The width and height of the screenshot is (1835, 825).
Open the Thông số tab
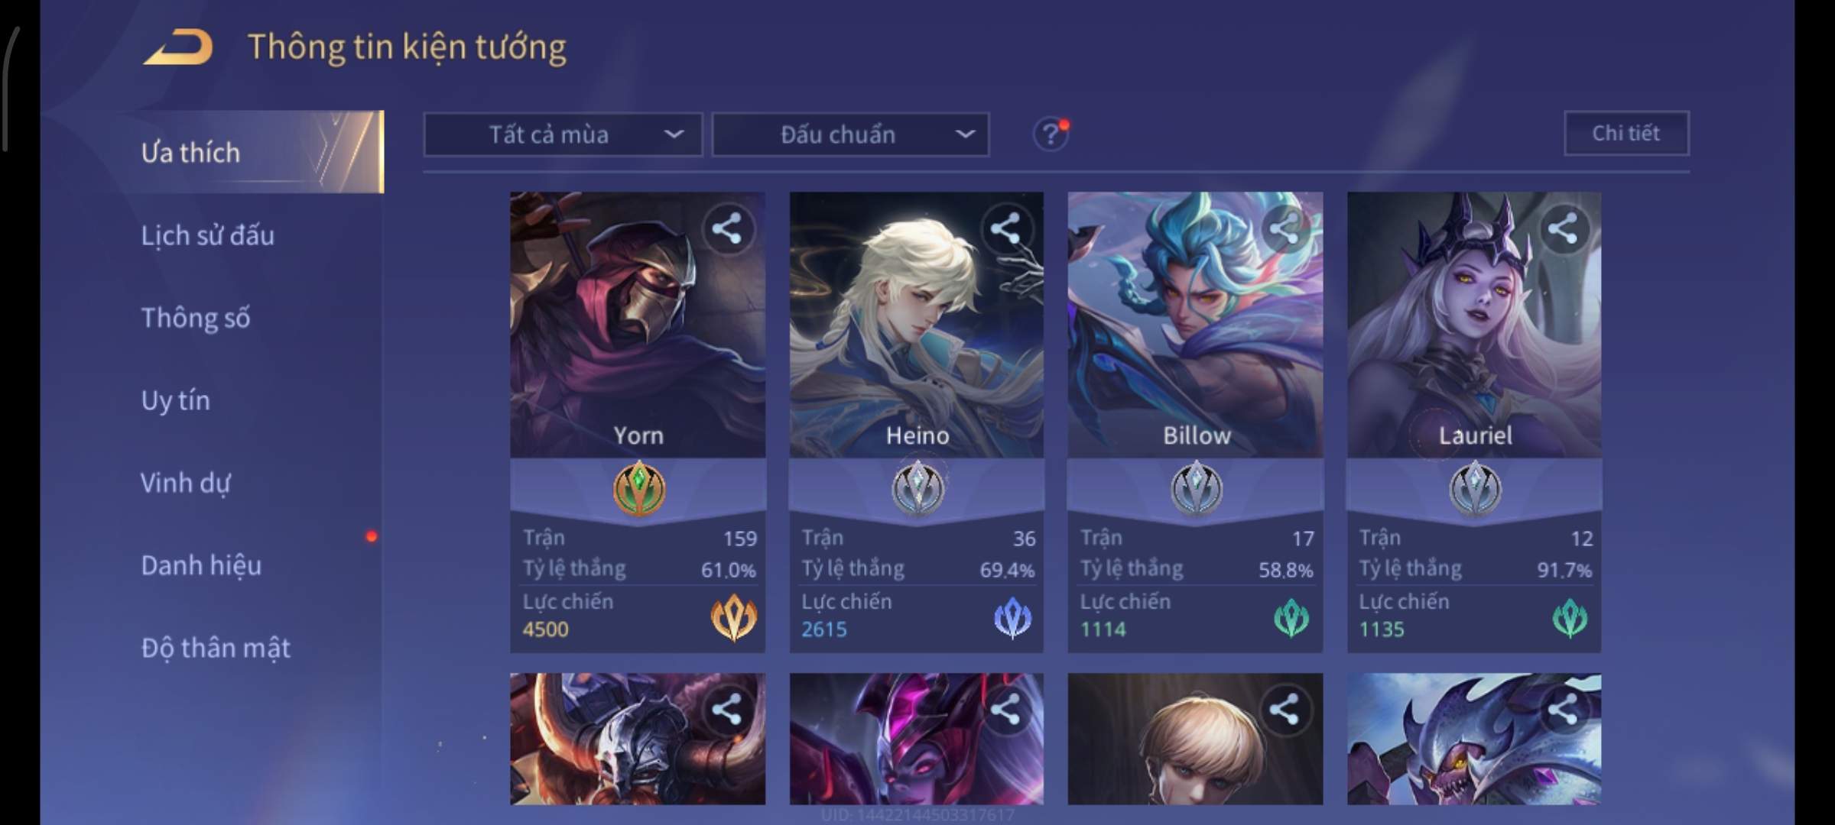[x=195, y=318]
